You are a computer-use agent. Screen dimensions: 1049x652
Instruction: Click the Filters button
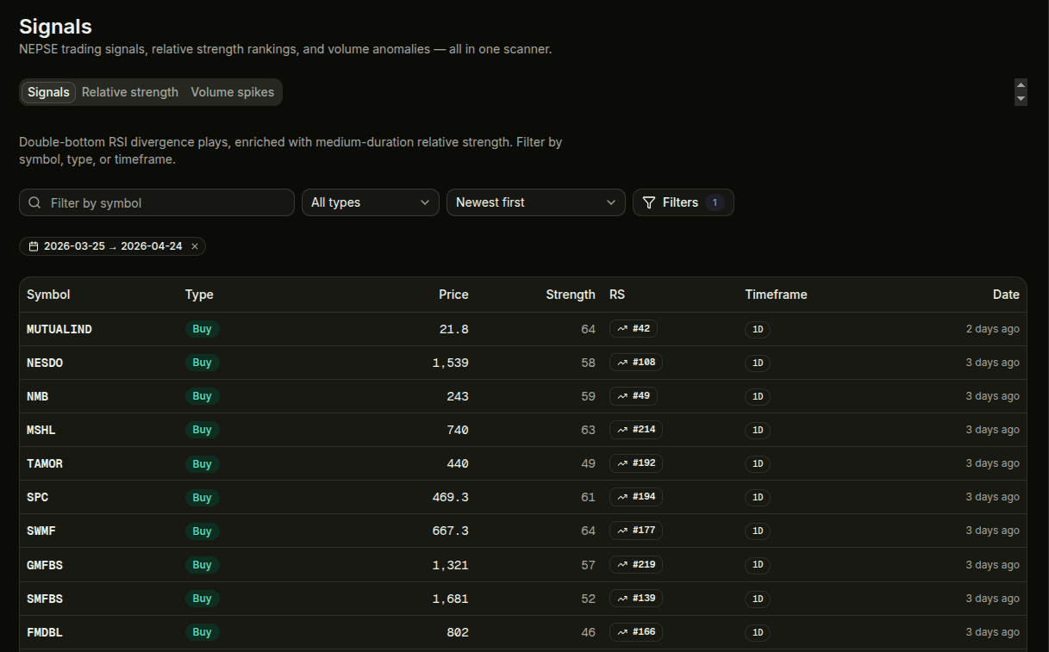(x=684, y=202)
